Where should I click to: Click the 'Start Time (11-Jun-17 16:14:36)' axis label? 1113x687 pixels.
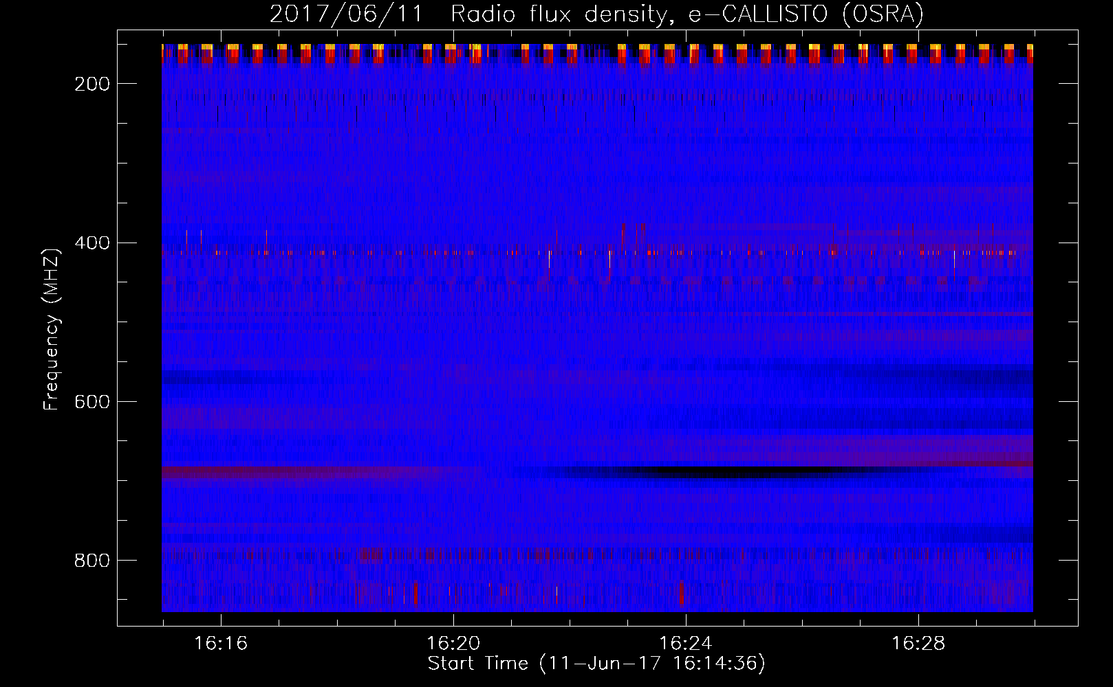tap(596, 664)
